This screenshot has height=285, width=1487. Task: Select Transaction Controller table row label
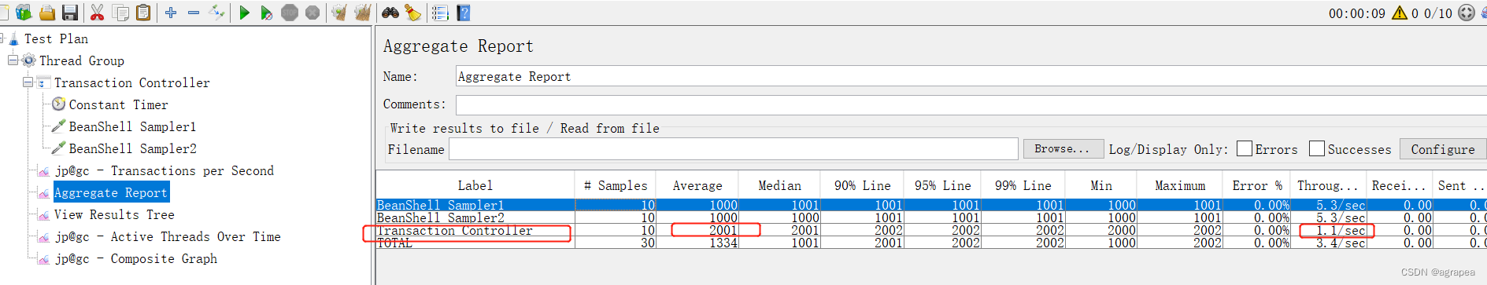pyautogui.click(x=455, y=230)
